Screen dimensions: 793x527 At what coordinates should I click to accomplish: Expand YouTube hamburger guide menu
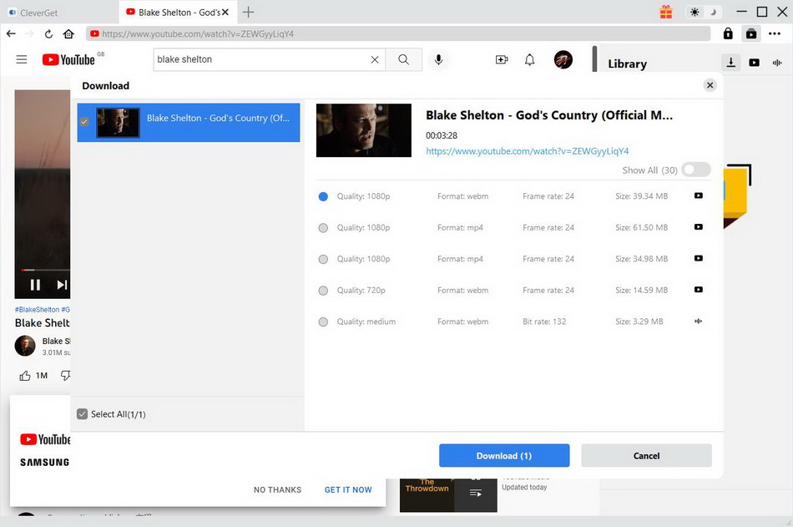pos(22,59)
